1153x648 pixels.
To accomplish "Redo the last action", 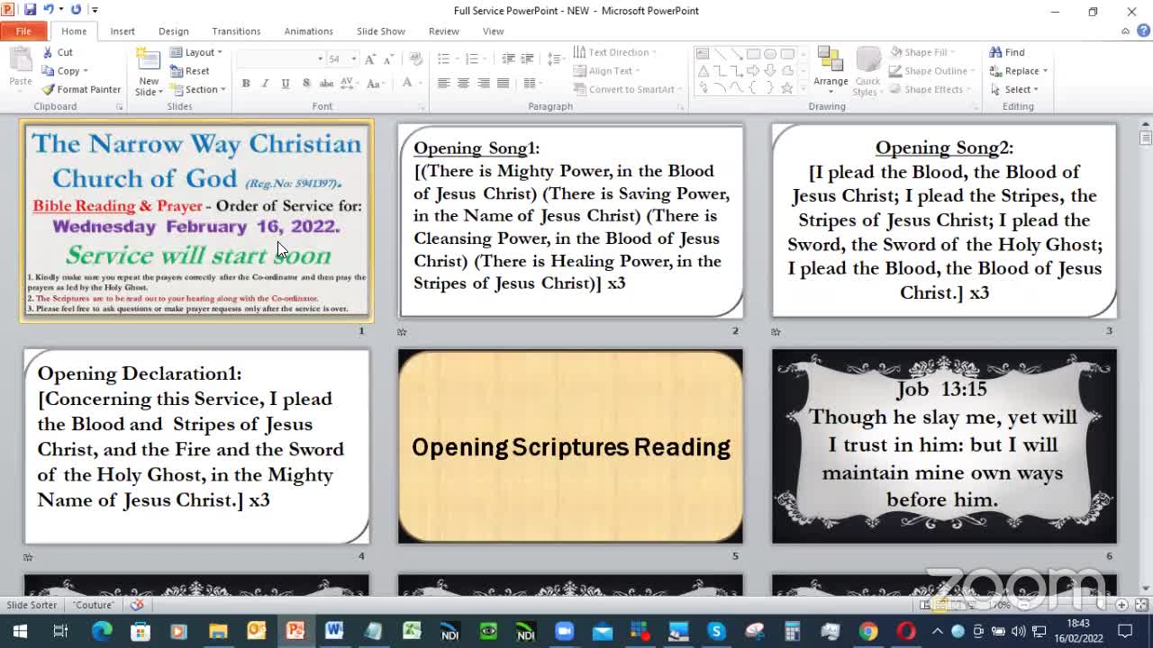I will [75, 10].
